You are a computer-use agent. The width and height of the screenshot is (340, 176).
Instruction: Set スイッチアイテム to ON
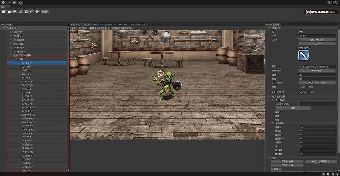click(300, 92)
